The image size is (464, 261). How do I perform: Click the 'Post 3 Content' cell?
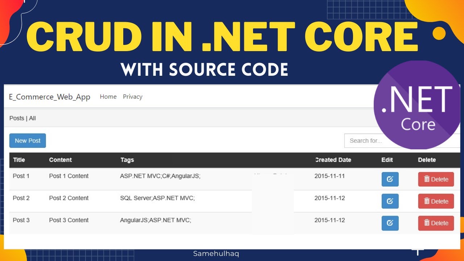pos(69,220)
